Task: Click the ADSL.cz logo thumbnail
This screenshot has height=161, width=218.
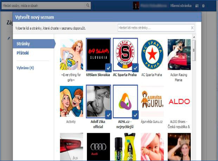Action: [x=125, y=101]
